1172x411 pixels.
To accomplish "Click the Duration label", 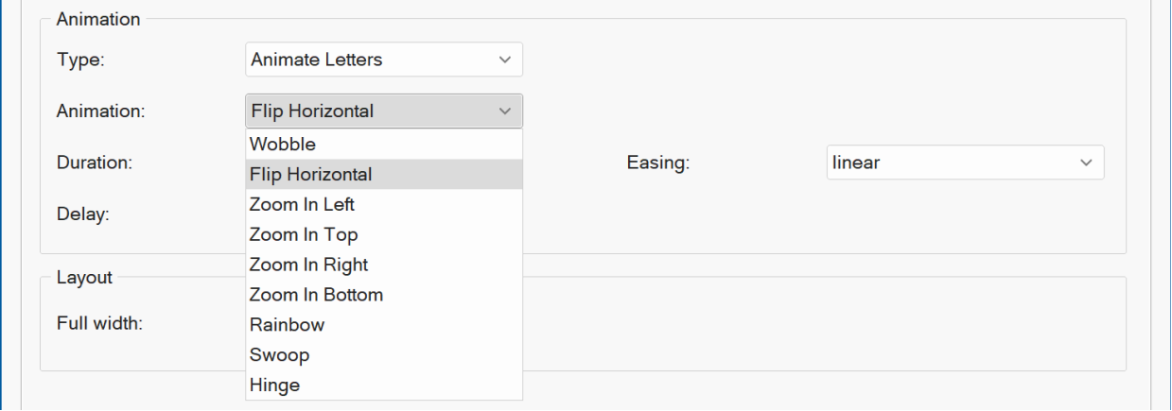I will tap(94, 163).
